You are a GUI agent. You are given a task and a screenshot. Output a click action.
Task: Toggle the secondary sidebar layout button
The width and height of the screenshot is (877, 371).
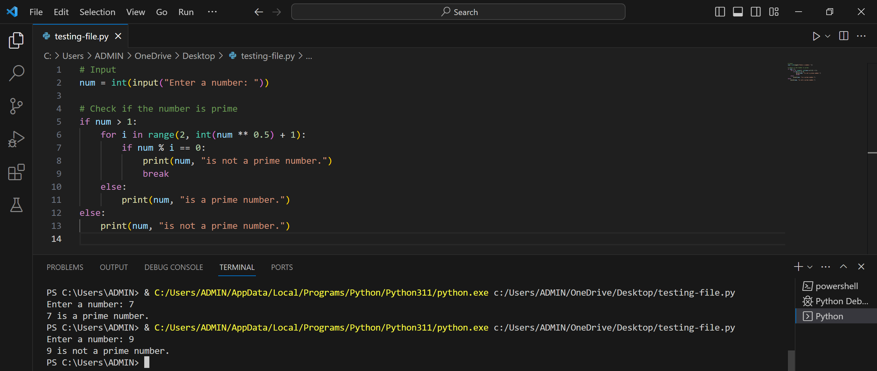click(x=755, y=12)
